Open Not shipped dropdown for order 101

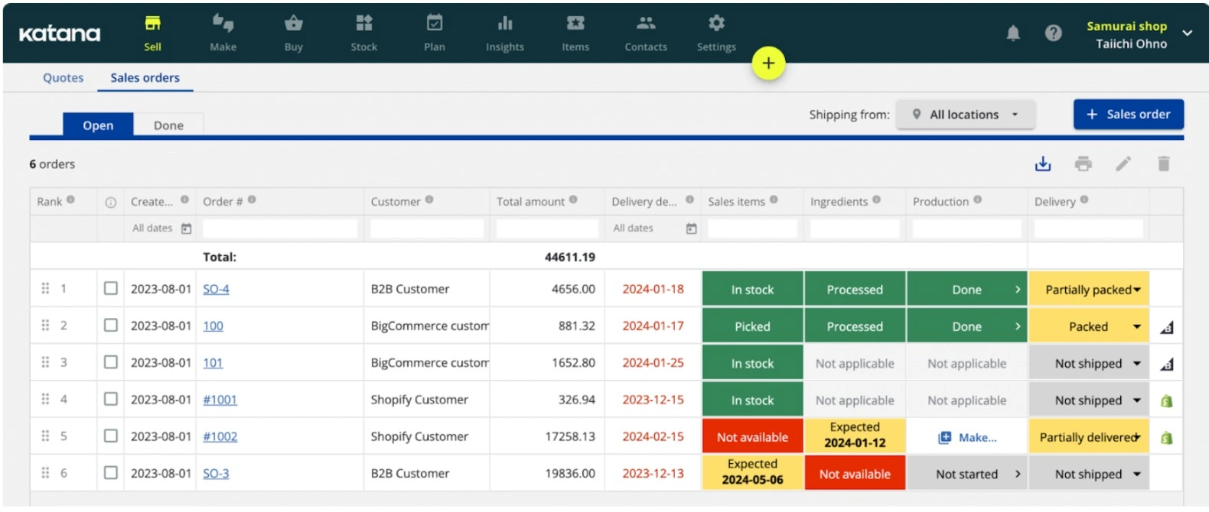point(1089,364)
